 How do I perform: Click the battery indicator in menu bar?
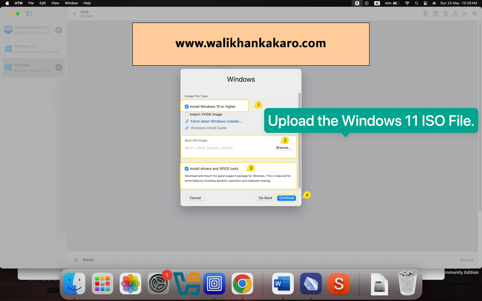(x=392, y=3)
